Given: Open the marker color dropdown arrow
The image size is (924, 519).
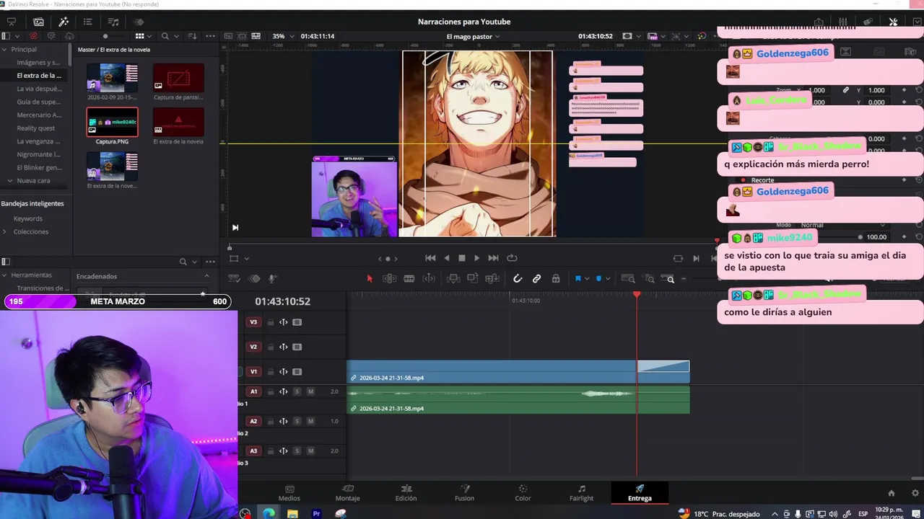Looking at the screenshot, I should coord(607,279).
